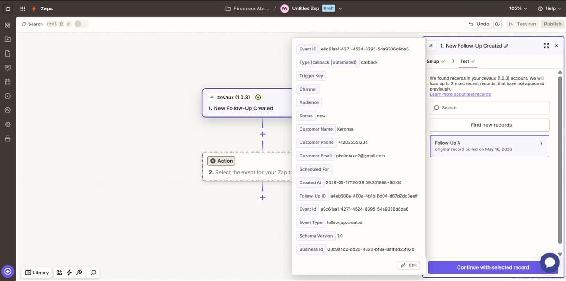Viewport: 566px width, 281px height.
Task: Click the chevron between Setup and Test
Action: (453, 61)
